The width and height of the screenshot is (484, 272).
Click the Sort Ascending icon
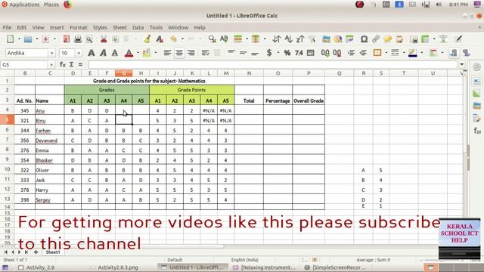point(288,39)
